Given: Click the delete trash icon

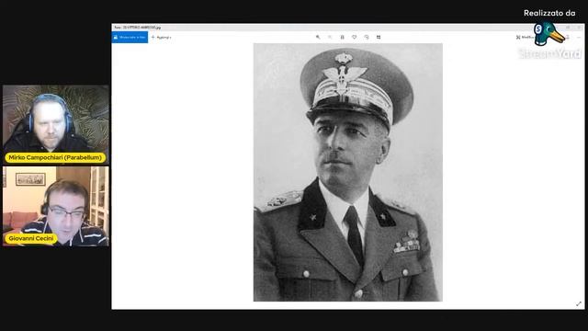Looking at the screenshot, I should click(342, 37).
